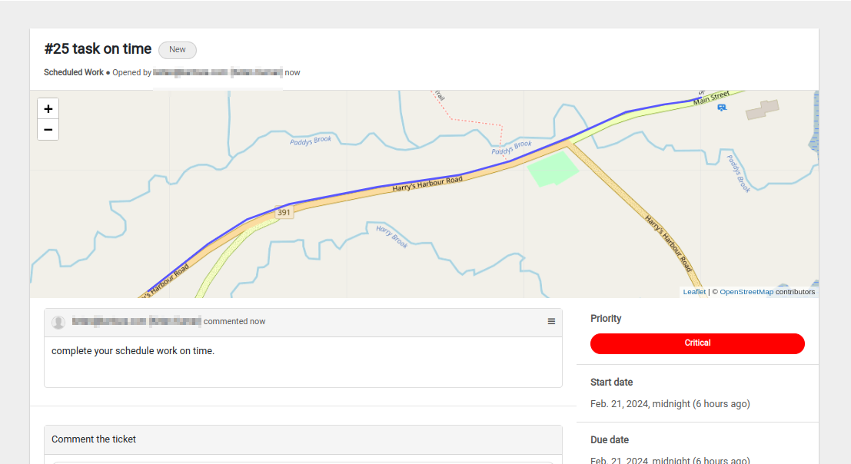Click the New status badge
Screen dimensions: 851x464
(x=178, y=50)
